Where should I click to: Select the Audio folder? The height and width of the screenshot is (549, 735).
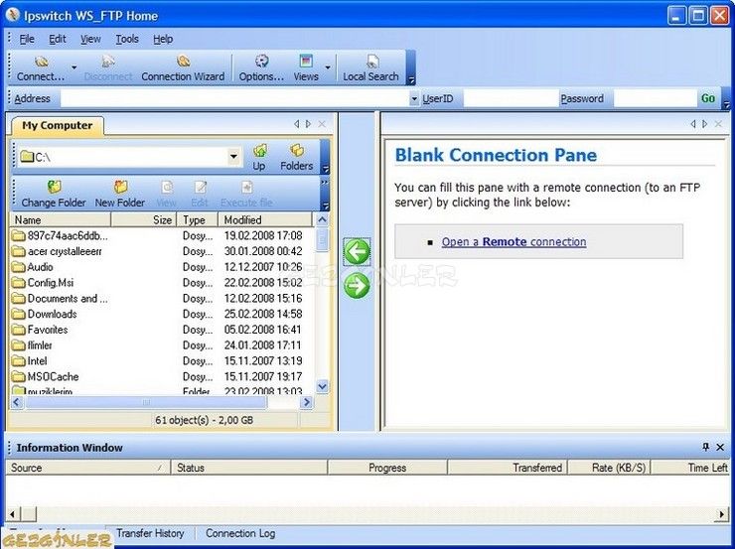point(33,267)
